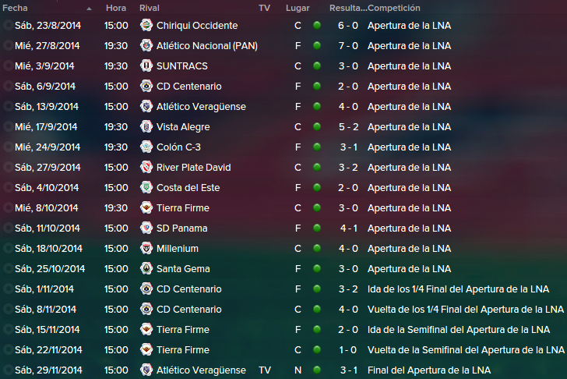The height and width of the screenshot is (379, 567).
Task: Click the Atlético Nacional (PAN) club badge
Action: point(146,45)
